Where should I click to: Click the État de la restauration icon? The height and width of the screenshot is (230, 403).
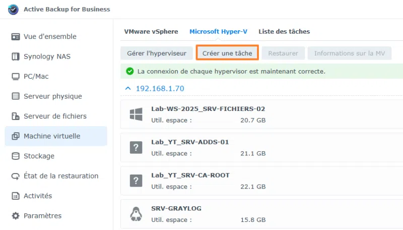pos(15,176)
